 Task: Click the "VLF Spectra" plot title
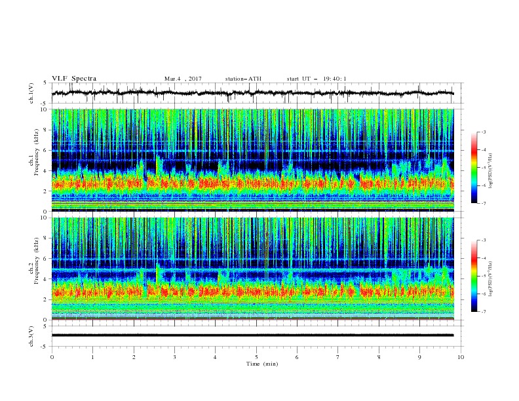tap(74, 79)
